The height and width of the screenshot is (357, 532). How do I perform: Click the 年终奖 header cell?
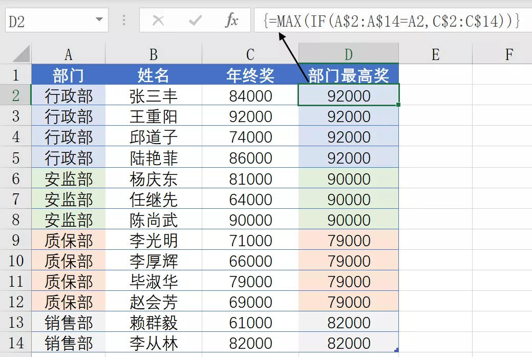[250, 74]
